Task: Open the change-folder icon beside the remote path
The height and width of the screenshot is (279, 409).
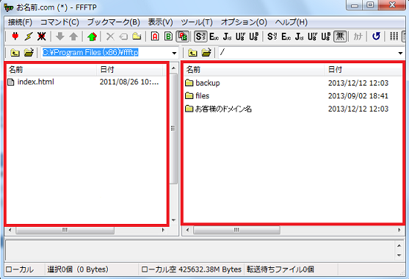Action: point(206,53)
